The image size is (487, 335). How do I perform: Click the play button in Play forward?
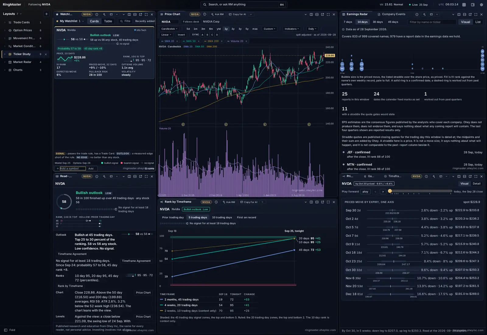point(365,192)
